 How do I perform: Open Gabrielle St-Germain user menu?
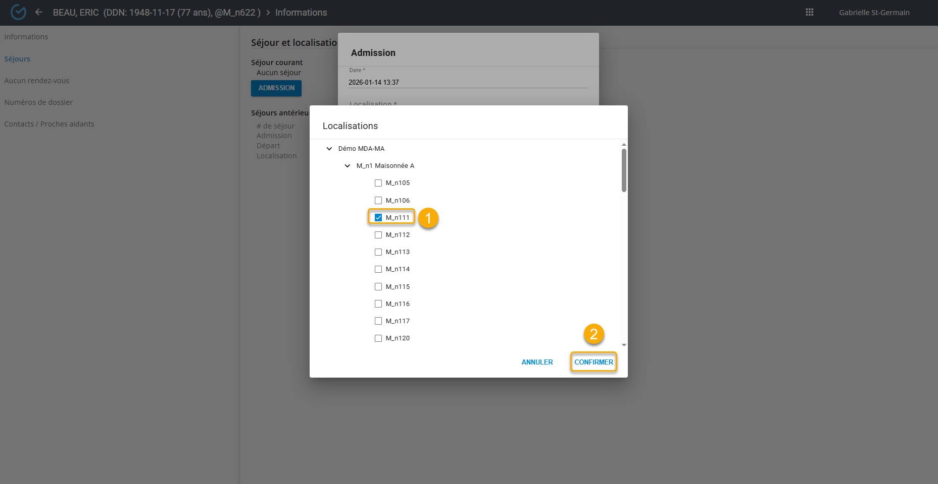874,13
